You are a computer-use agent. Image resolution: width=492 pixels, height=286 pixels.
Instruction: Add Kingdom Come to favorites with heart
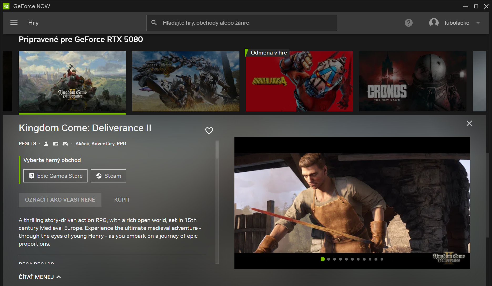point(209,131)
